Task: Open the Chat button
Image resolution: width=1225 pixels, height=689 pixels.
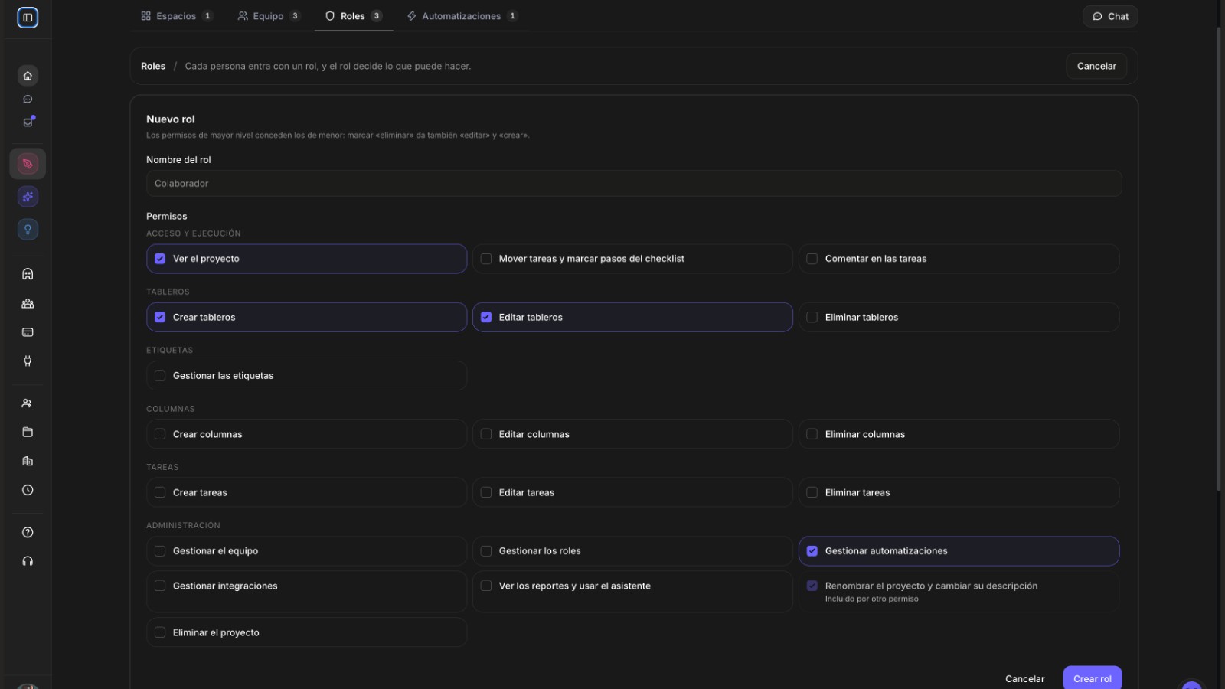Action: pyautogui.click(x=1110, y=16)
